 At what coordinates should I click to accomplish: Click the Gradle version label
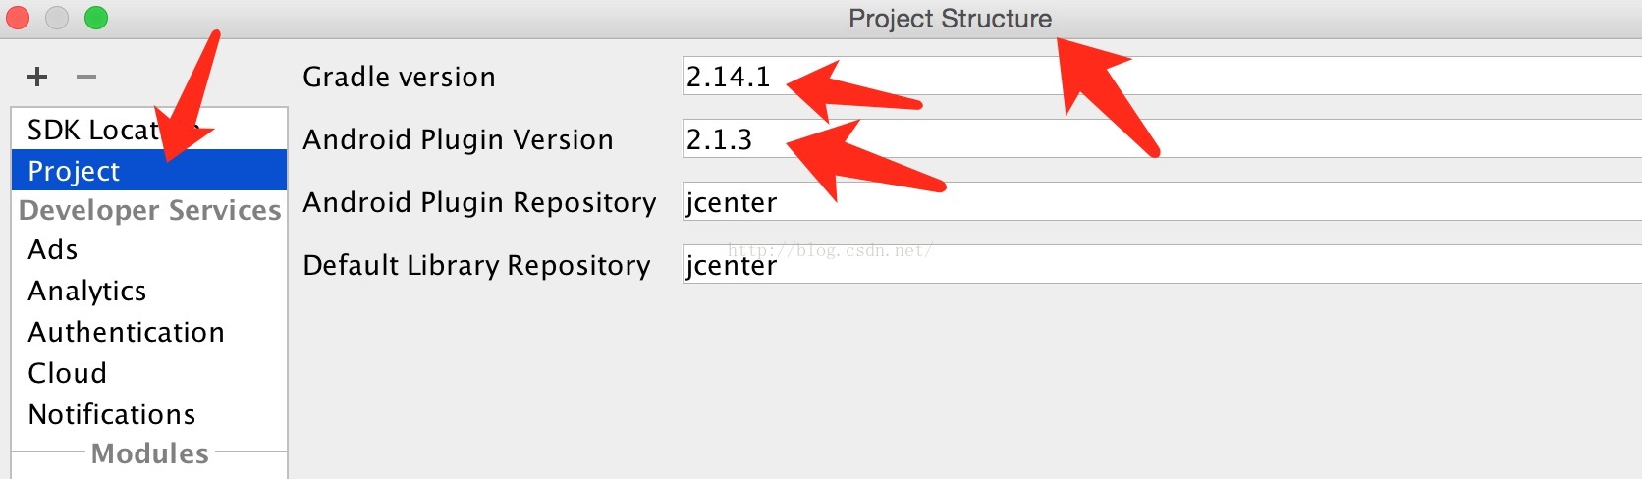(399, 77)
